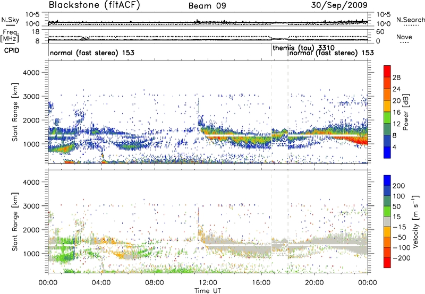Click the "60" Nave axis tick label

380,32
